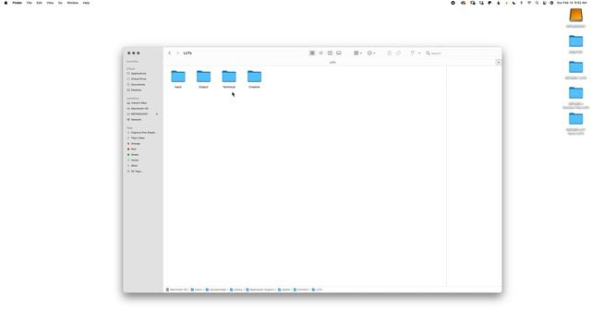The height and width of the screenshot is (332, 591).
Task: Go back to the previous folder
Action: tap(170, 53)
